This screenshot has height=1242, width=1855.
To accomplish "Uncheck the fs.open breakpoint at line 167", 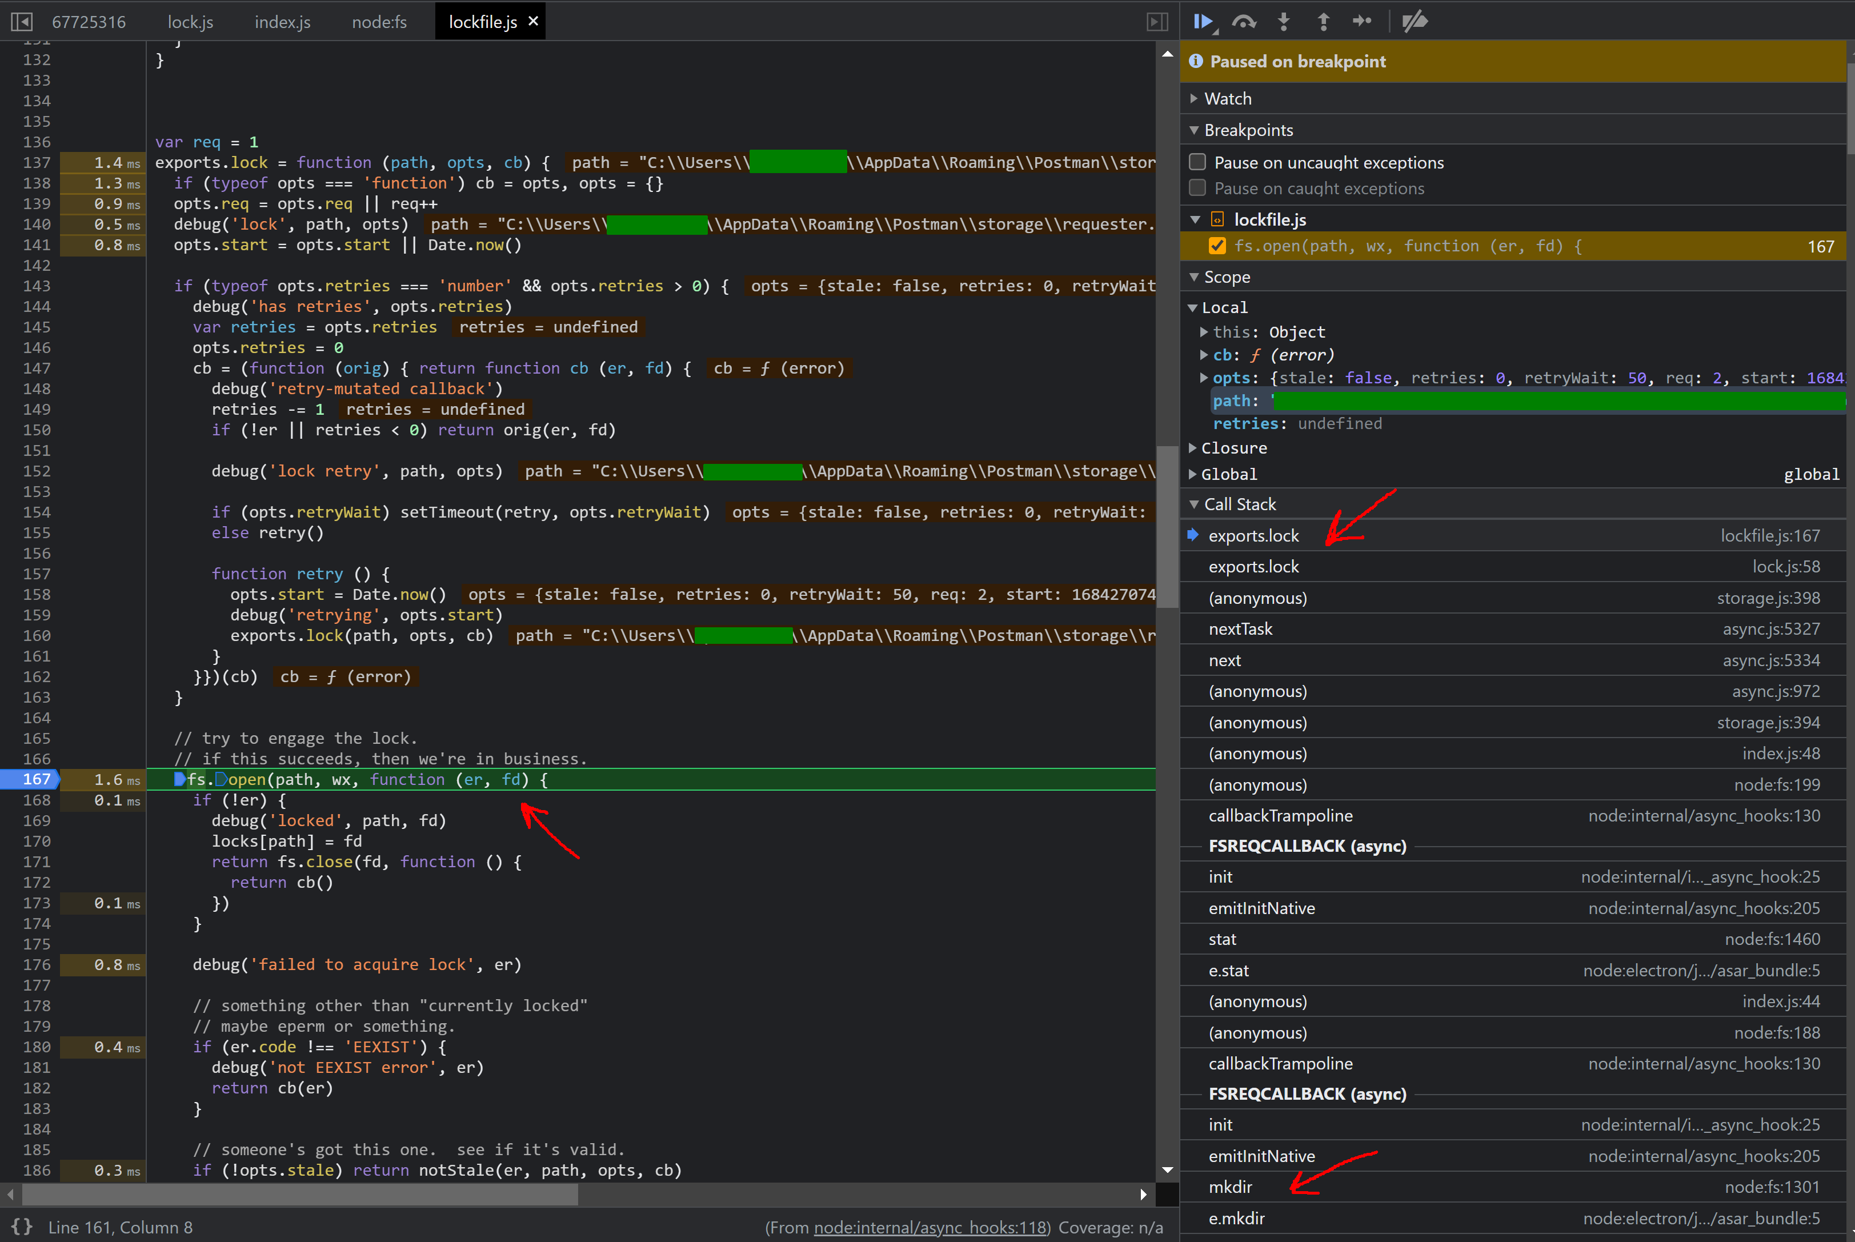I will click(x=1217, y=246).
